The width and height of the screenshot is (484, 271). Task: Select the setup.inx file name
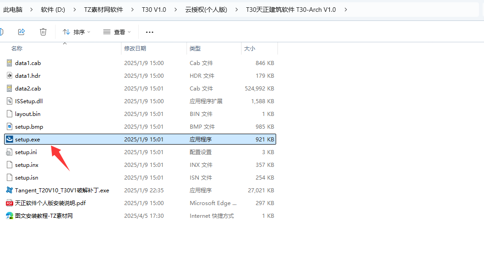point(26,165)
